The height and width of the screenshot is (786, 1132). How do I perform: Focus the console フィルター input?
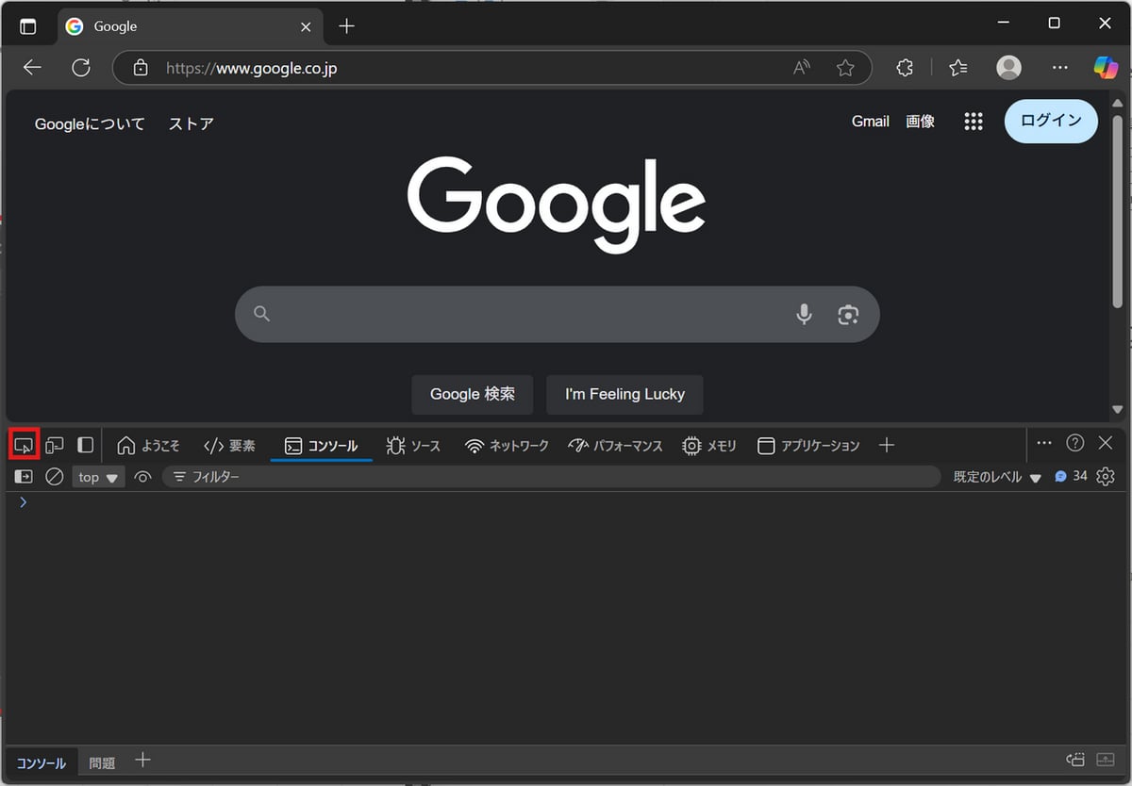(x=551, y=477)
